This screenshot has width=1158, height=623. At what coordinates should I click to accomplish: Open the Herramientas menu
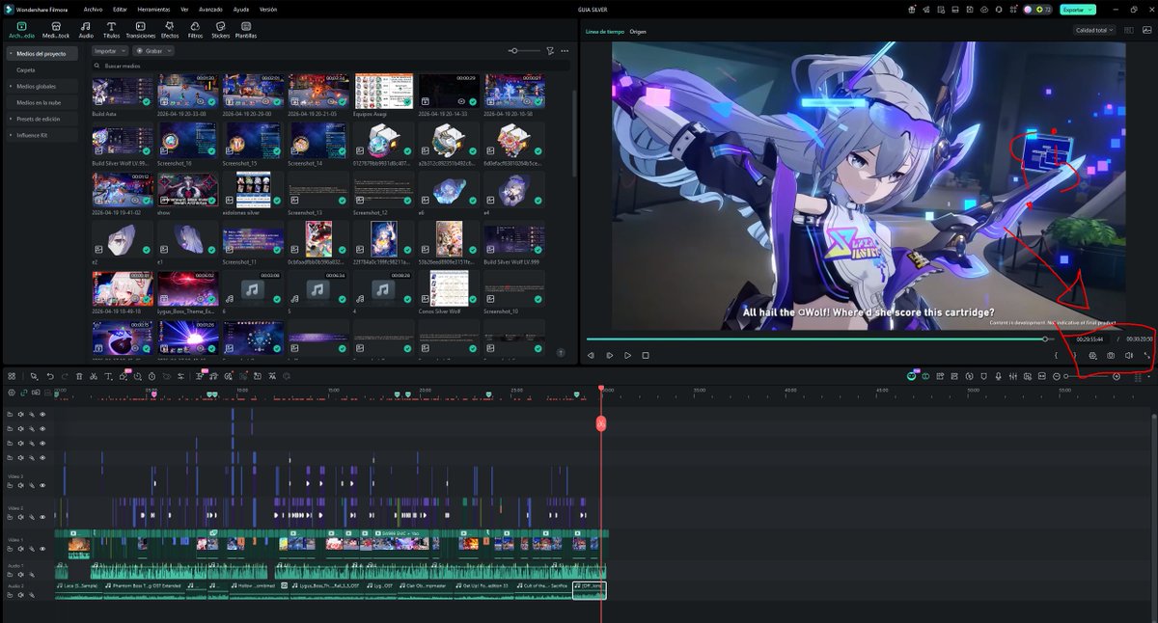click(153, 9)
